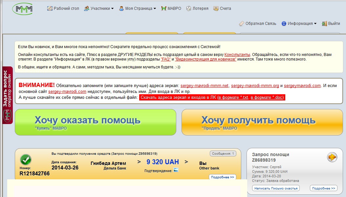The height and width of the screenshot is (197, 346).
Task: Click the Хочу получить помощь button
Action: click(x=262, y=122)
